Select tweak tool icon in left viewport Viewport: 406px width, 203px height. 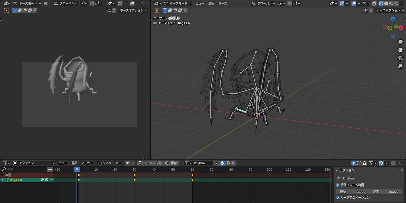[x=6, y=10]
